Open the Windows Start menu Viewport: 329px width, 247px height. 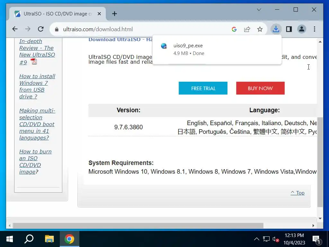coord(10,239)
